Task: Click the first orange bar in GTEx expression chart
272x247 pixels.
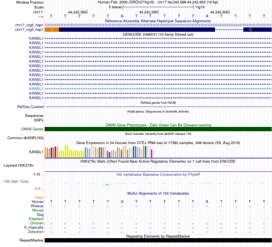Action: (46, 152)
